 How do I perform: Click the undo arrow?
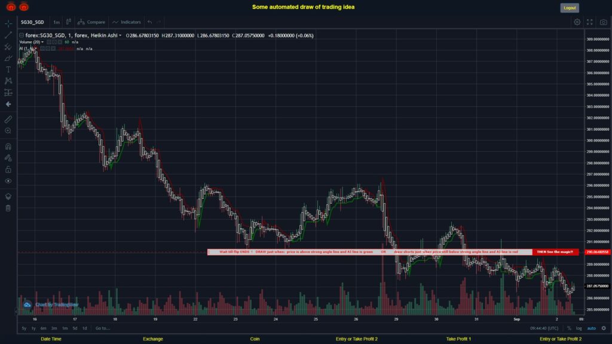coord(150,22)
